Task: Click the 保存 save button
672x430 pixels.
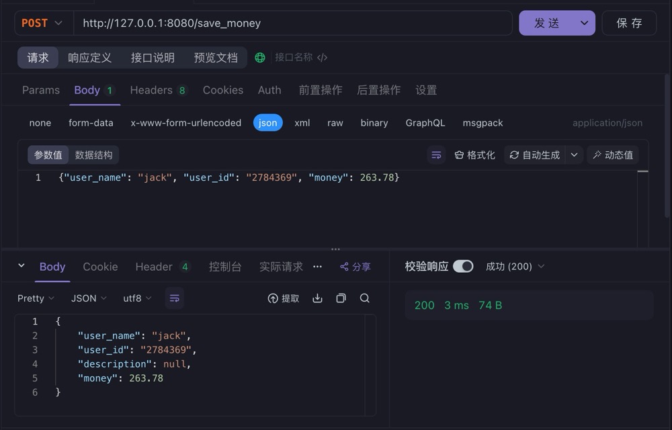Action: click(x=629, y=22)
